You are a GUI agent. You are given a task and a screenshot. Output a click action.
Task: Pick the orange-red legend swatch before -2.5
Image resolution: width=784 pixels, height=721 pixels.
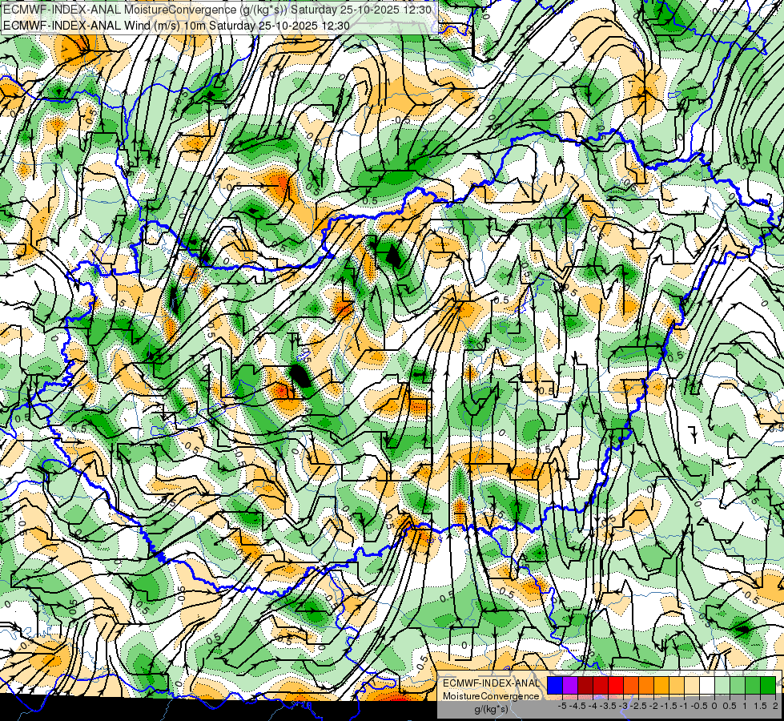point(631,686)
